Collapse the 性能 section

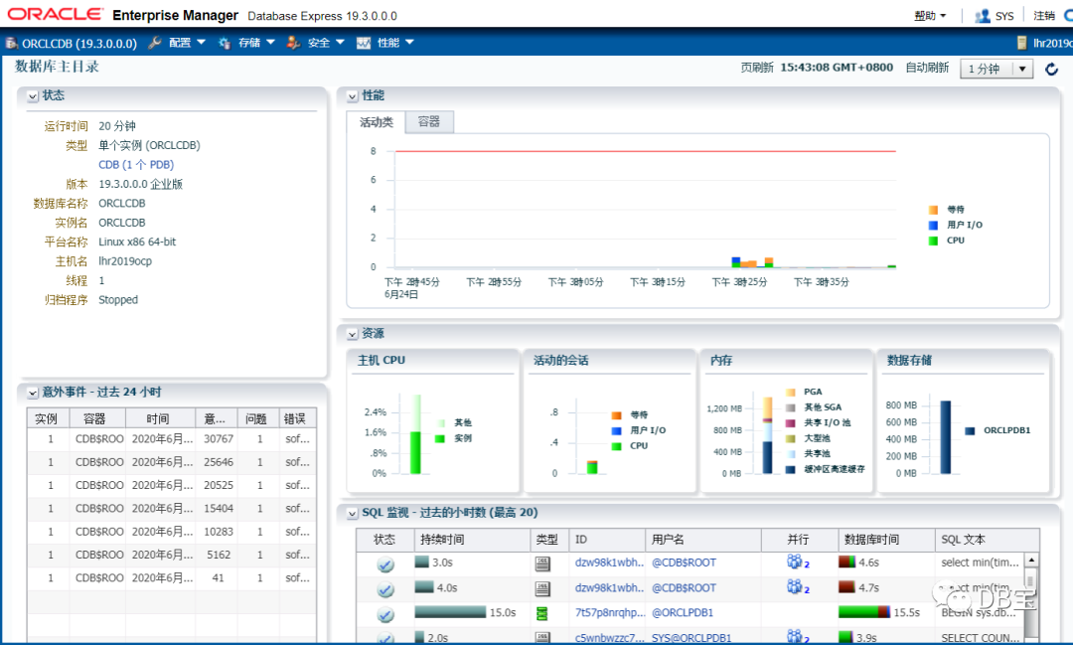[x=352, y=96]
